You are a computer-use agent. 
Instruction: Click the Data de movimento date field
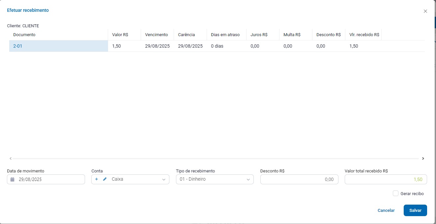click(49, 179)
